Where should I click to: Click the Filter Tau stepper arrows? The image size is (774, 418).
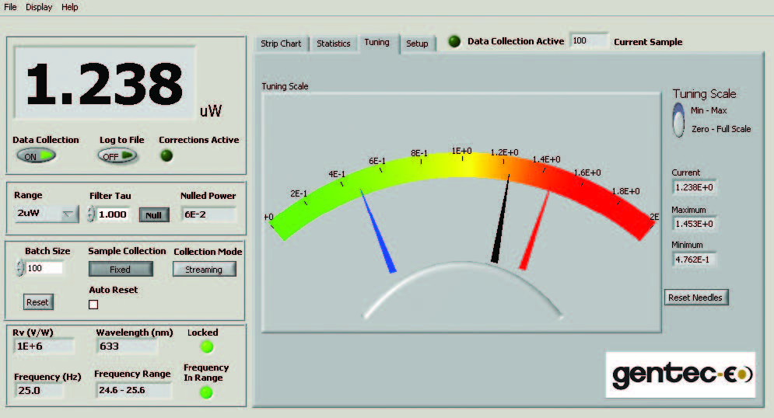tap(91, 214)
